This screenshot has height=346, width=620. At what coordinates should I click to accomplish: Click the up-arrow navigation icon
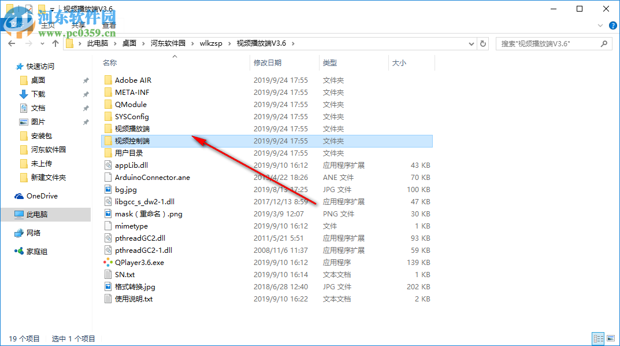tap(54, 43)
